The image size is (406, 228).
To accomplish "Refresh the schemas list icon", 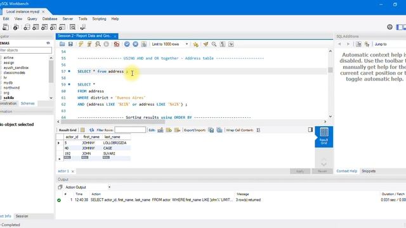I will [48, 43].
